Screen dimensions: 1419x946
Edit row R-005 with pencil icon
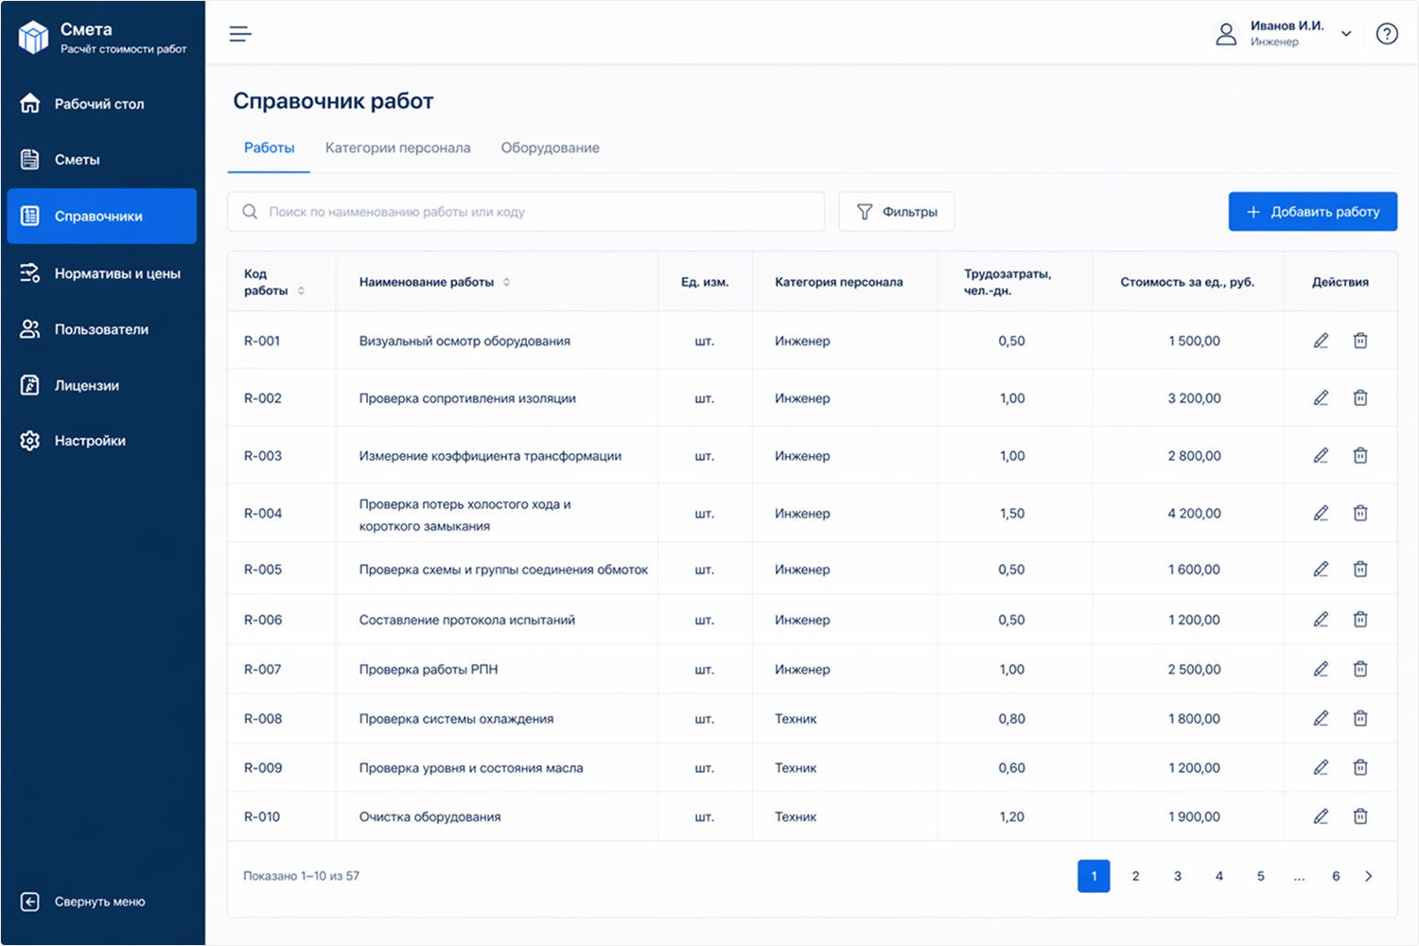1321,569
